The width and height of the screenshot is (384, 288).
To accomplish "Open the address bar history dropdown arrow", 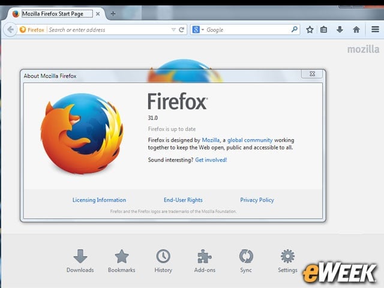I will 173,30.
